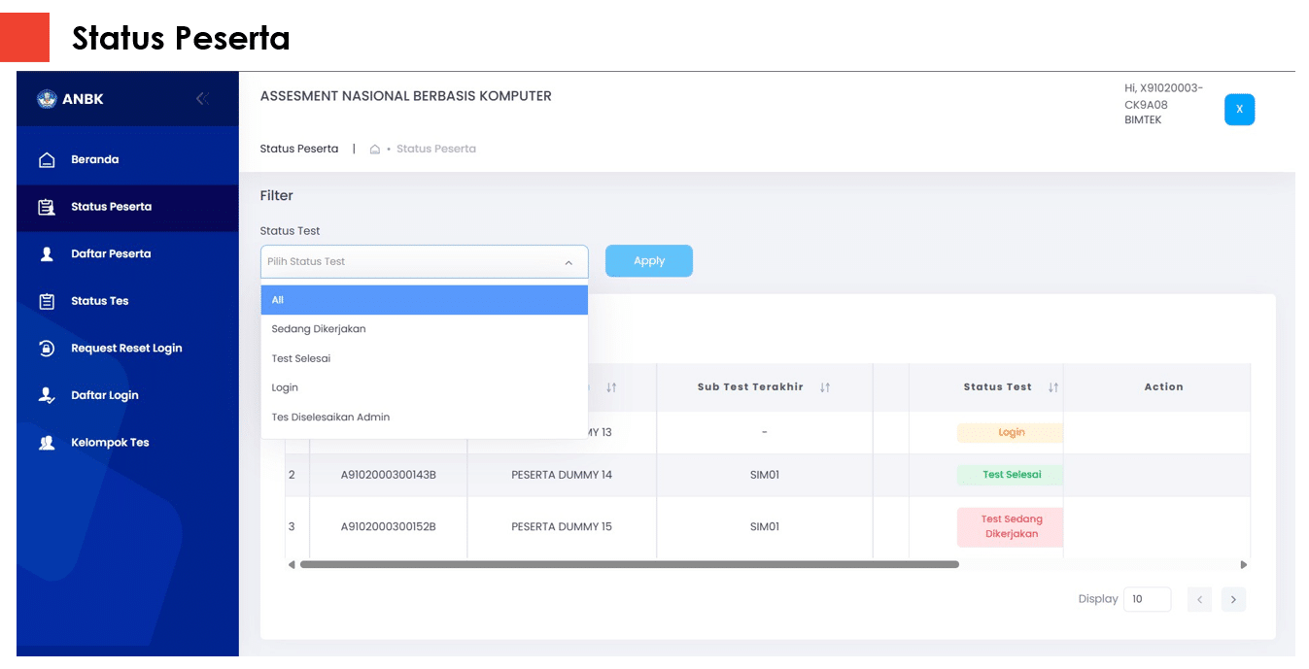Click the Status Tes list icon
1309x669 pixels.
point(46,301)
